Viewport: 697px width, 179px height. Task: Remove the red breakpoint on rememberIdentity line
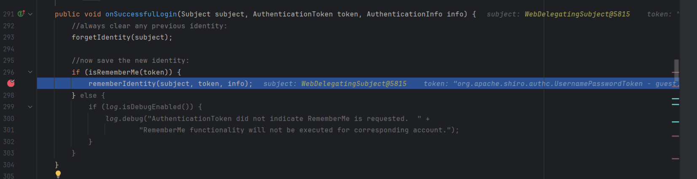(11, 83)
